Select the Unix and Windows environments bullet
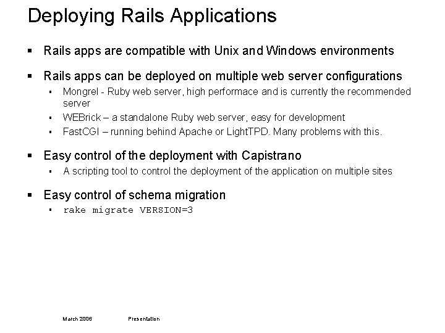The width and height of the screenshot is (445, 333). click(219, 51)
